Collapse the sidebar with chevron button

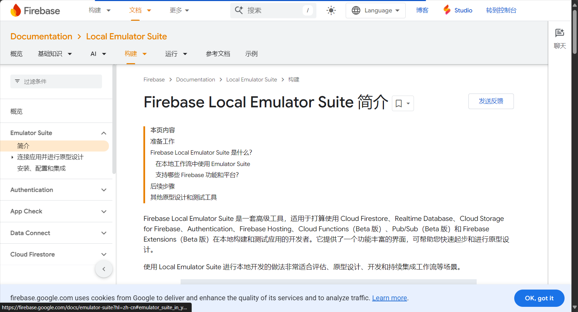(104, 269)
